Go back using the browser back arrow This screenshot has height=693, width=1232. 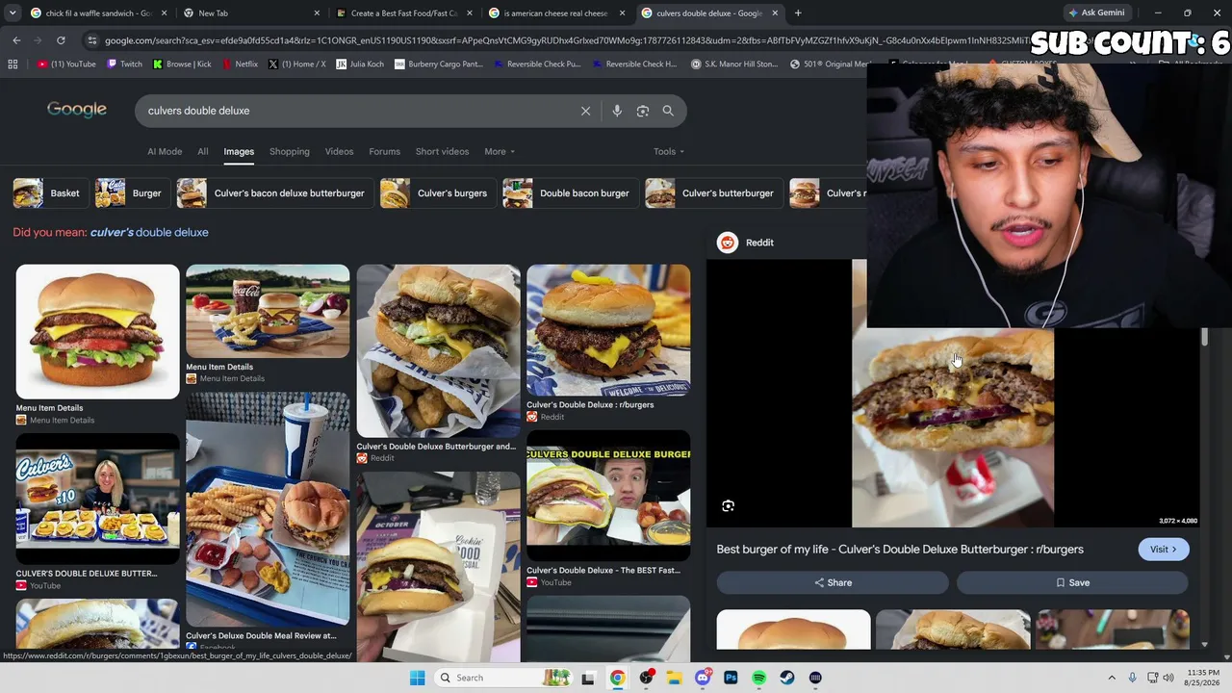[16, 40]
